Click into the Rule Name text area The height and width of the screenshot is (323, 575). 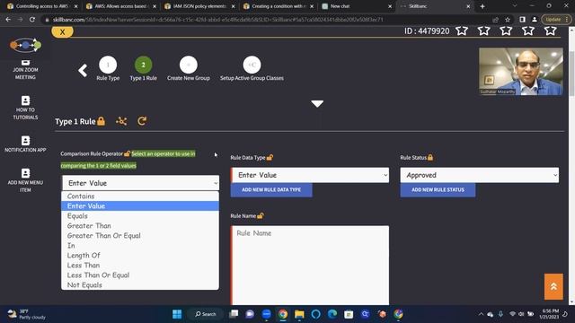tap(310, 266)
